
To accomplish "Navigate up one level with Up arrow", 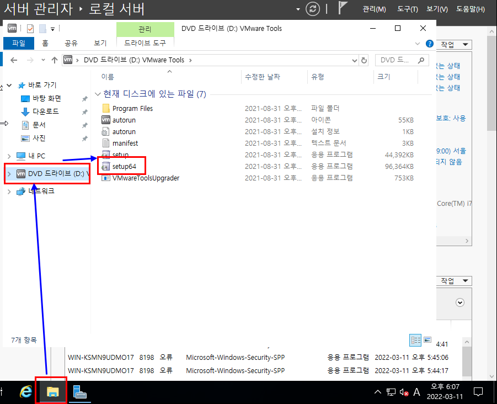I will [x=55, y=60].
